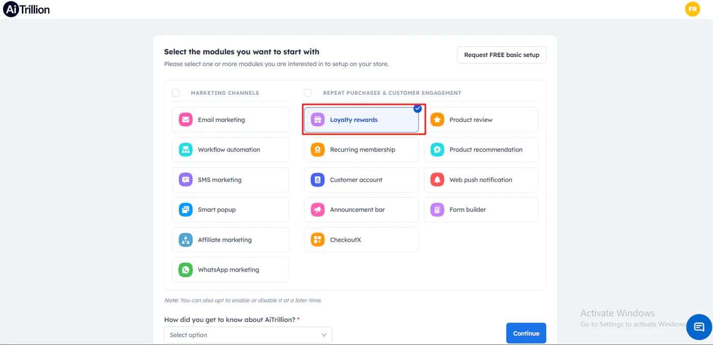
Task: Select the SMS marketing label
Action: coord(220,180)
